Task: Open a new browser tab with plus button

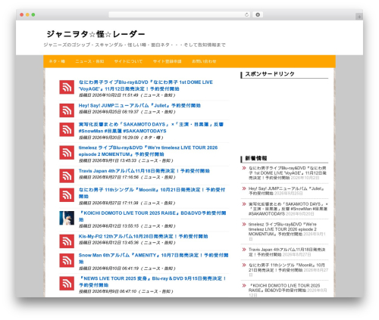Action: [359, 17]
